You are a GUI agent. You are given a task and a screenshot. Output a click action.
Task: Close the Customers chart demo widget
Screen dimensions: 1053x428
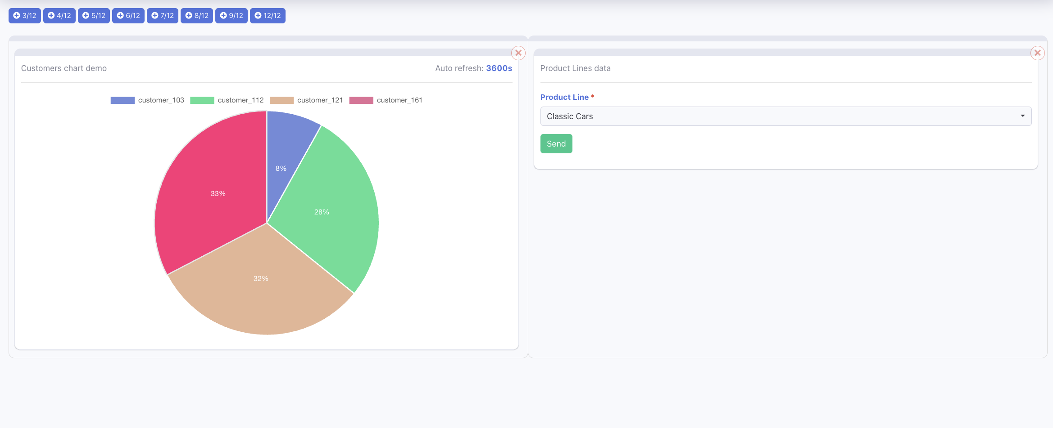pos(518,53)
